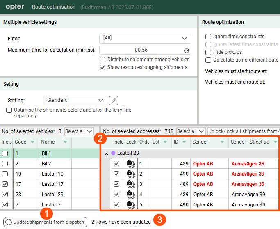Click filter icon on vehicle Code column
Image resolution: width=280 pixels, height=229 pixels.
pos(33,142)
